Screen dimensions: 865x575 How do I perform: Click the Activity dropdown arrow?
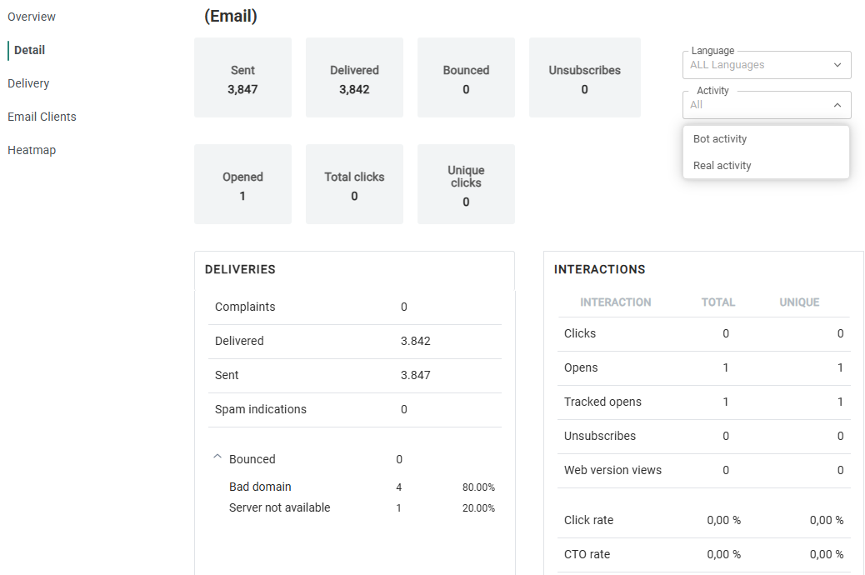(x=837, y=105)
